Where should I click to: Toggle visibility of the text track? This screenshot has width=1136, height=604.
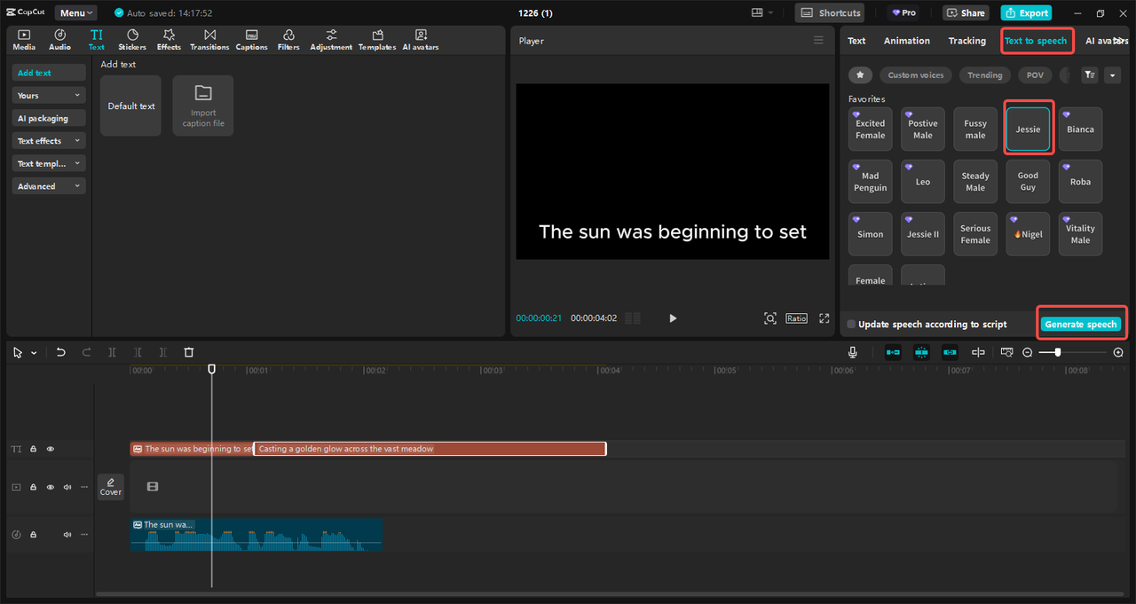tap(51, 450)
